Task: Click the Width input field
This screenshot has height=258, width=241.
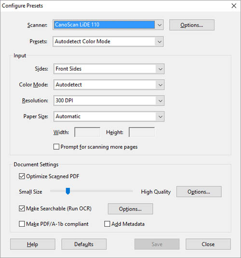Action: (87, 132)
